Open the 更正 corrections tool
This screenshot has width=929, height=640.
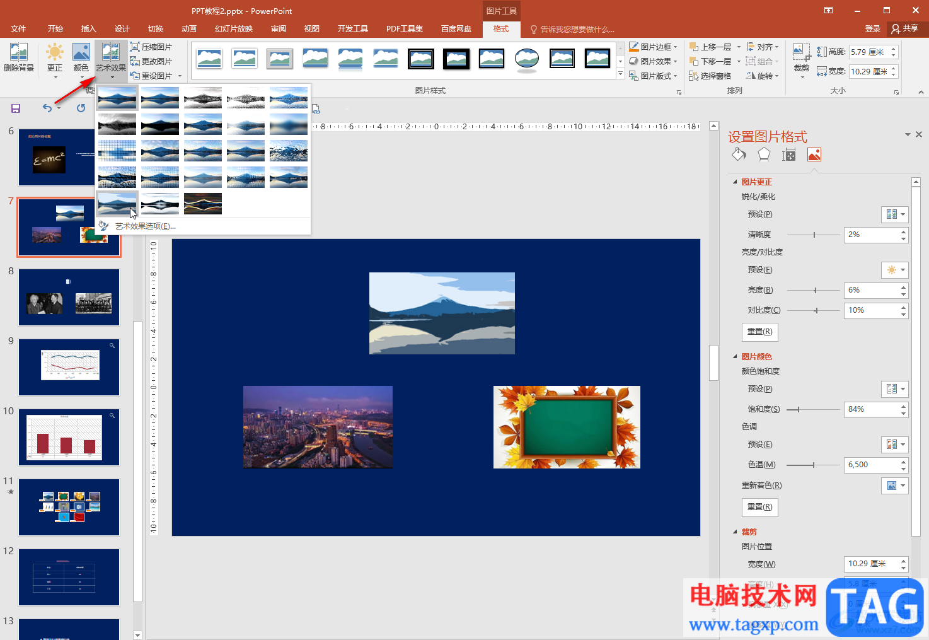point(55,59)
